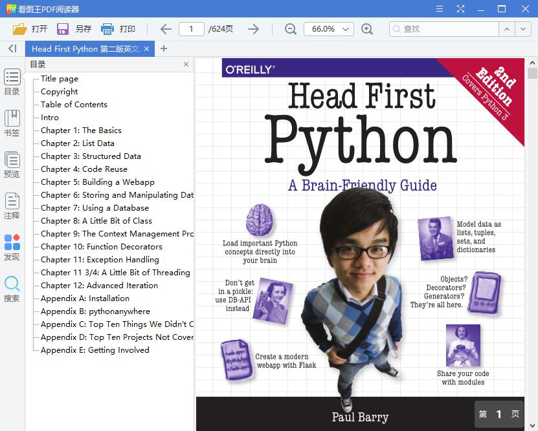538x431 pixels.
Task: Open the 发现 discover sidebar panel
Action: coord(12,247)
